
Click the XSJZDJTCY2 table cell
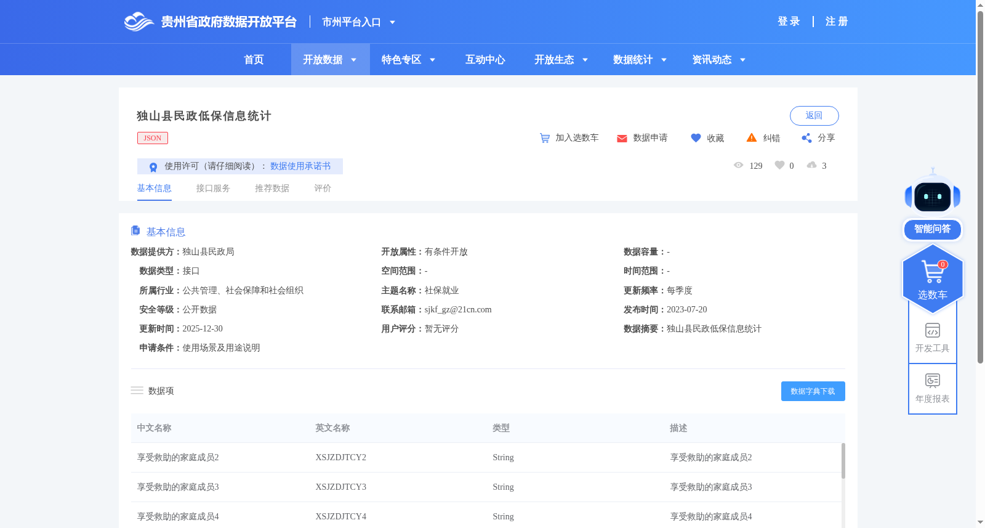340,457
